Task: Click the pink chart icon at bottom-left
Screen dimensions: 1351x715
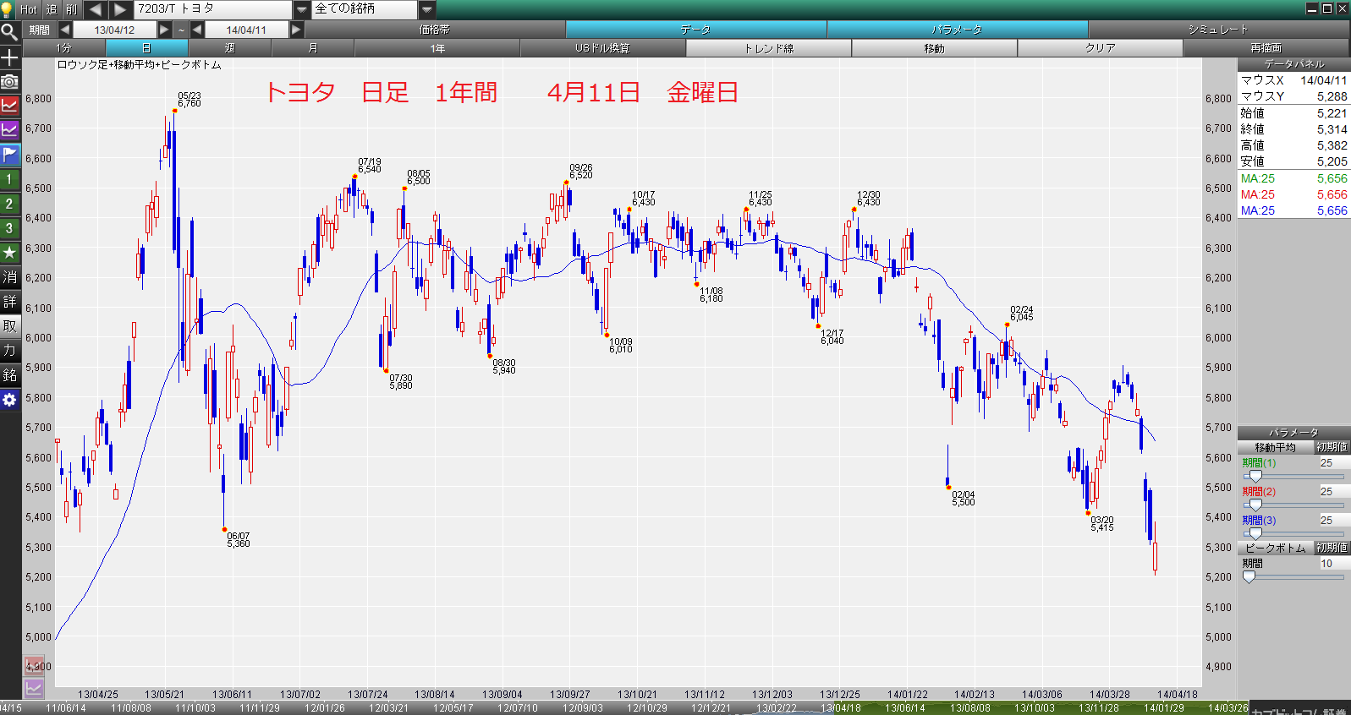Action: click(34, 666)
